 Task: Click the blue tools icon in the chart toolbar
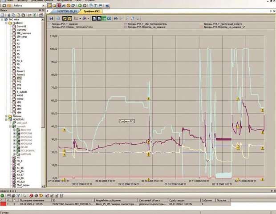click(x=85, y=19)
